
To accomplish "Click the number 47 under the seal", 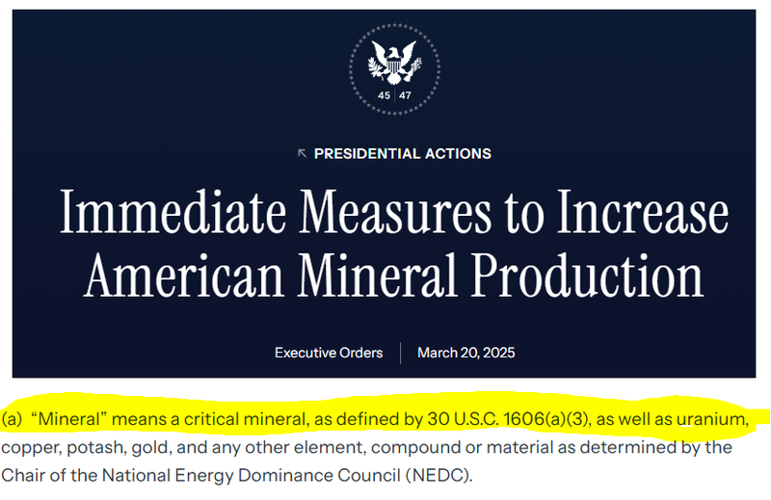I will pyautogui.click(x=405, y=95).
